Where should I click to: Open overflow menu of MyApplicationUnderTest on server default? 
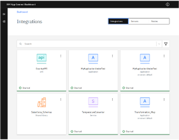point(164,56)
